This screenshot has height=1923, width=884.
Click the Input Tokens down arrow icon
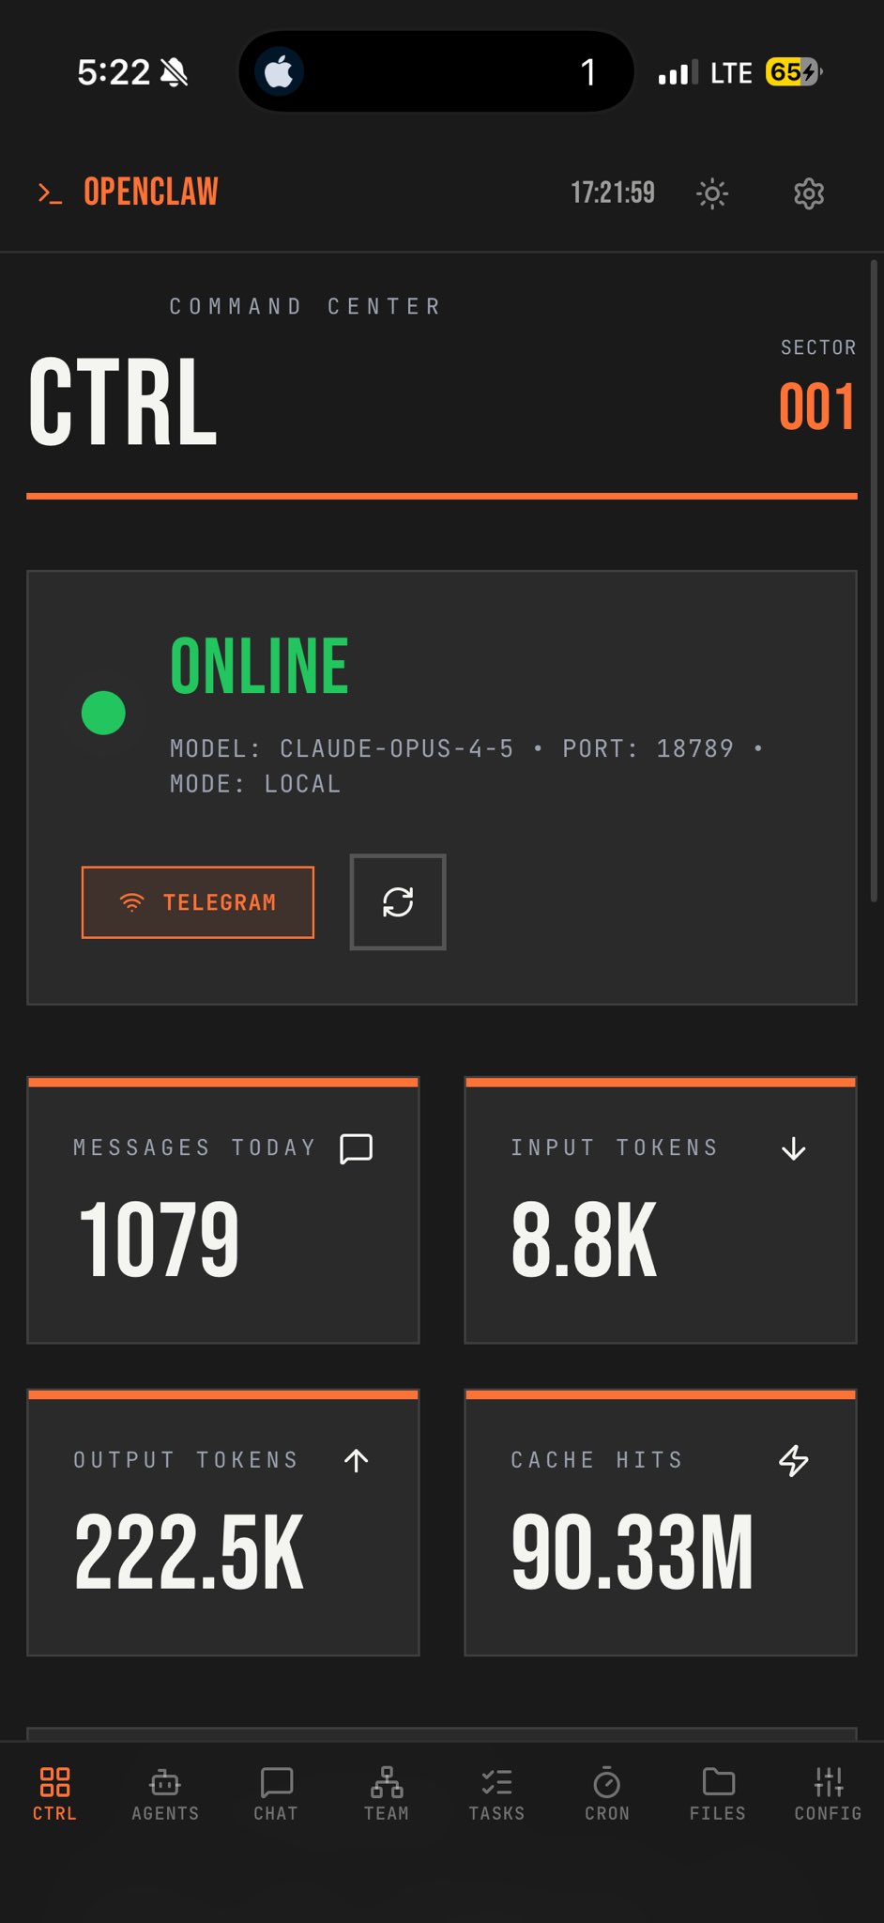point(794,1148)
